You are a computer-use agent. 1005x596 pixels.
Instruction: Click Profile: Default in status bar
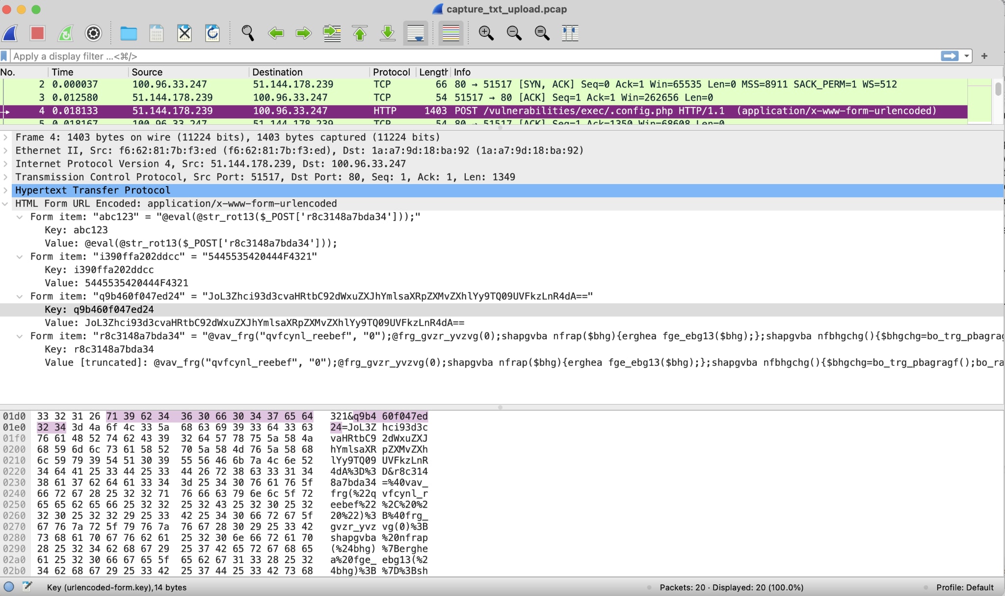[x=965, y=587]
